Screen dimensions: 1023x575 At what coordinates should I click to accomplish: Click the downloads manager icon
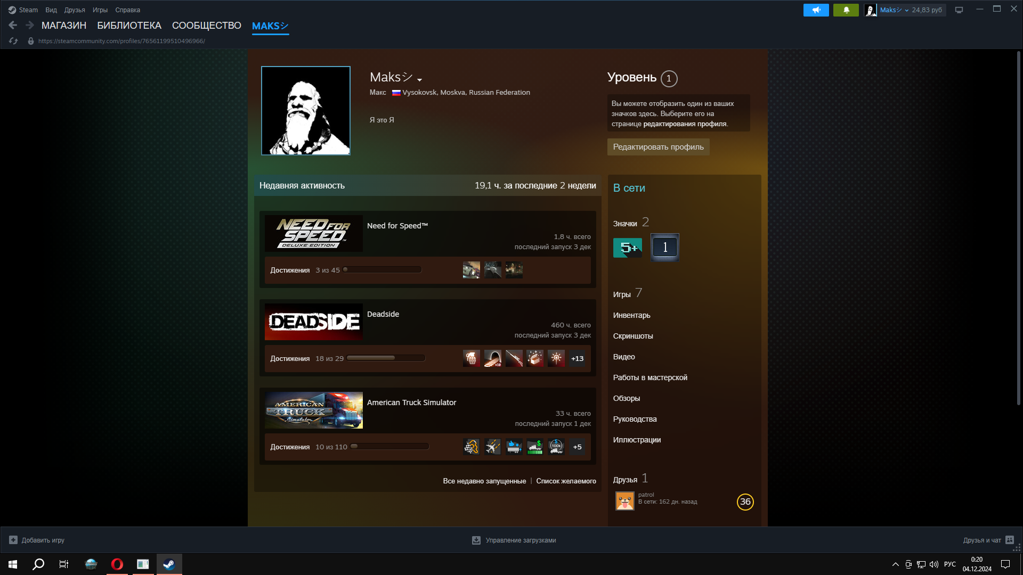coord(476,540)
